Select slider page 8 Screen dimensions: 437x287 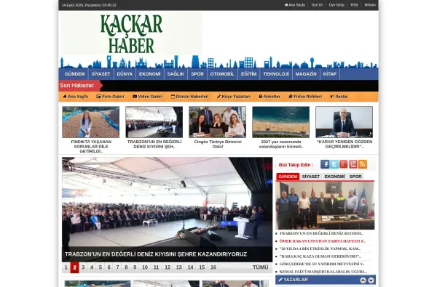126,267
